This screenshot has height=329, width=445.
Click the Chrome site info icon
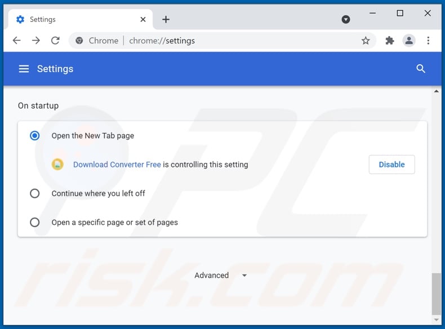pos(79,41)
